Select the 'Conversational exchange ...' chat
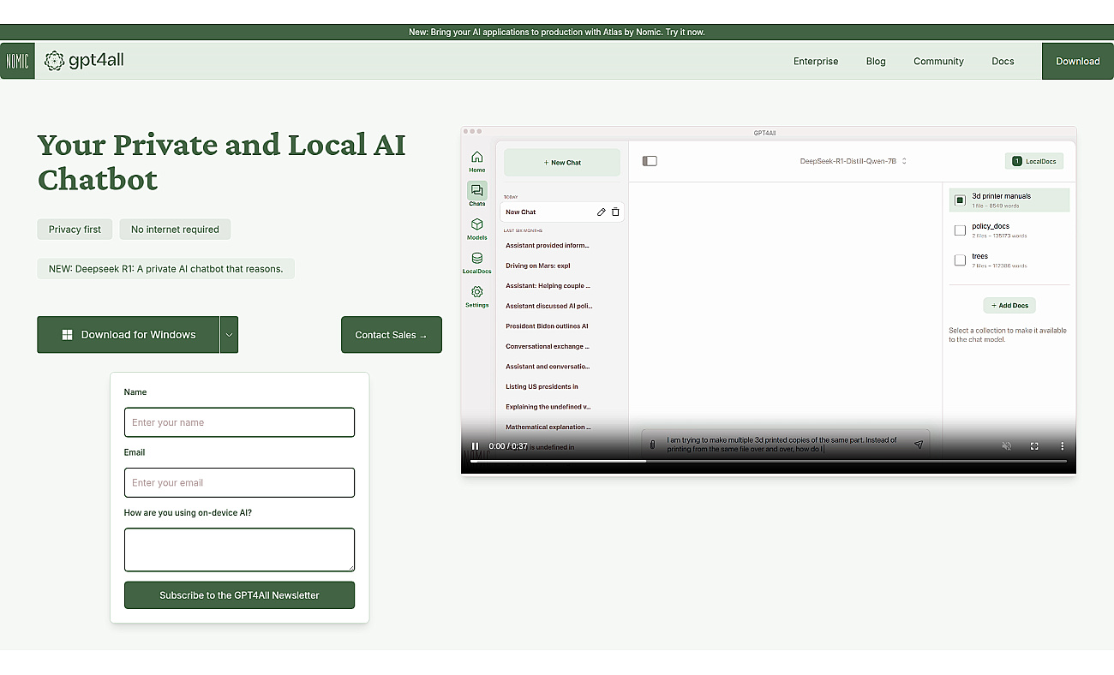1114x675 pixels. point(548,347)
